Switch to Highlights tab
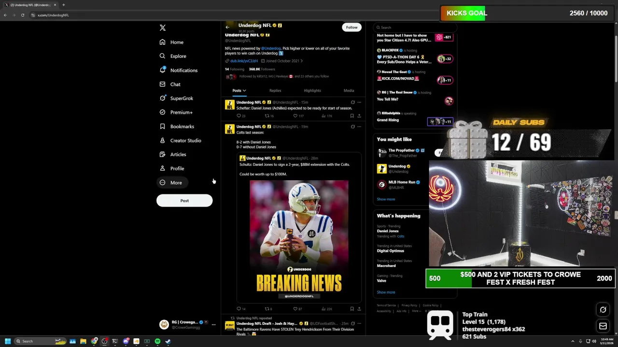The width and height of the screenshot is (618, 347). [312, 91]
